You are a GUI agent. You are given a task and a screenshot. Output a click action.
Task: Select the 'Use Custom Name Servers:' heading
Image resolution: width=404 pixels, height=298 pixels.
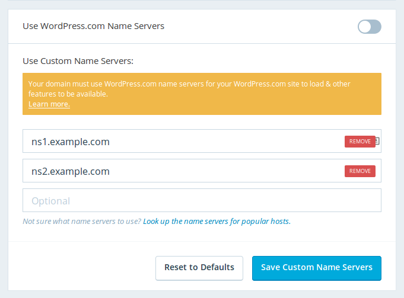pos(78,61)
